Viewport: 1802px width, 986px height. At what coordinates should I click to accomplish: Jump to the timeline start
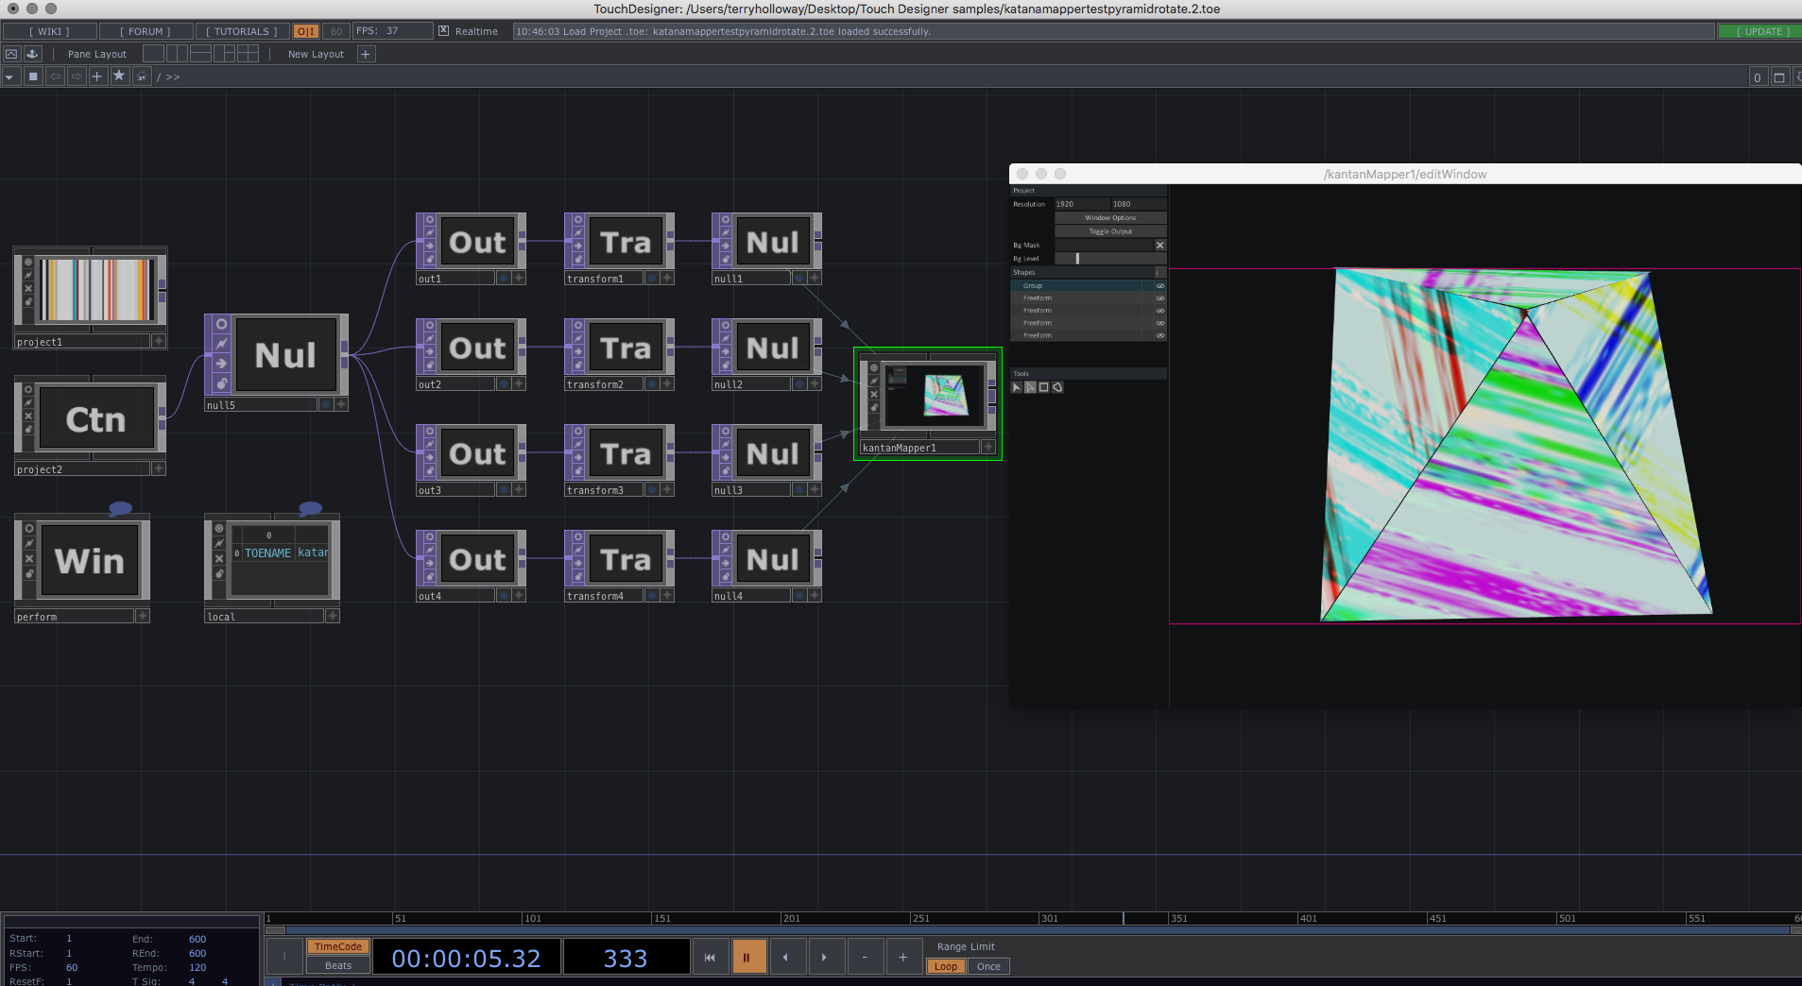710,957
